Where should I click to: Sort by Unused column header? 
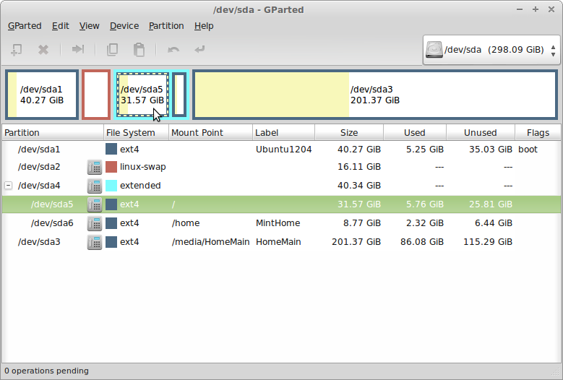(481, 133)
